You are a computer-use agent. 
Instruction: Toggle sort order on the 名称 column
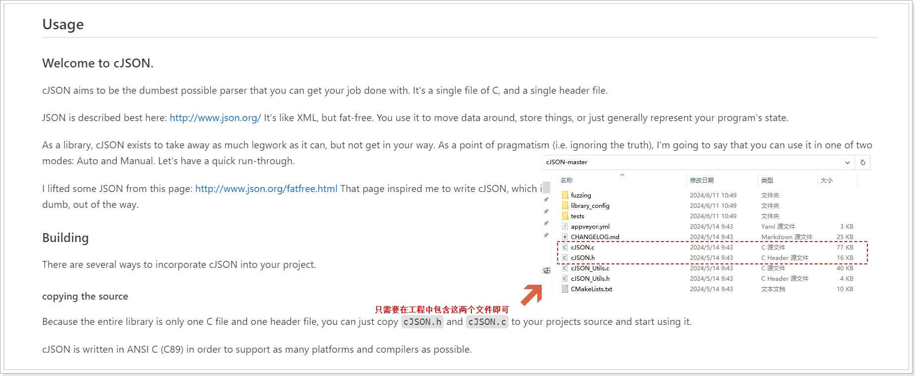tap(566, 180)
